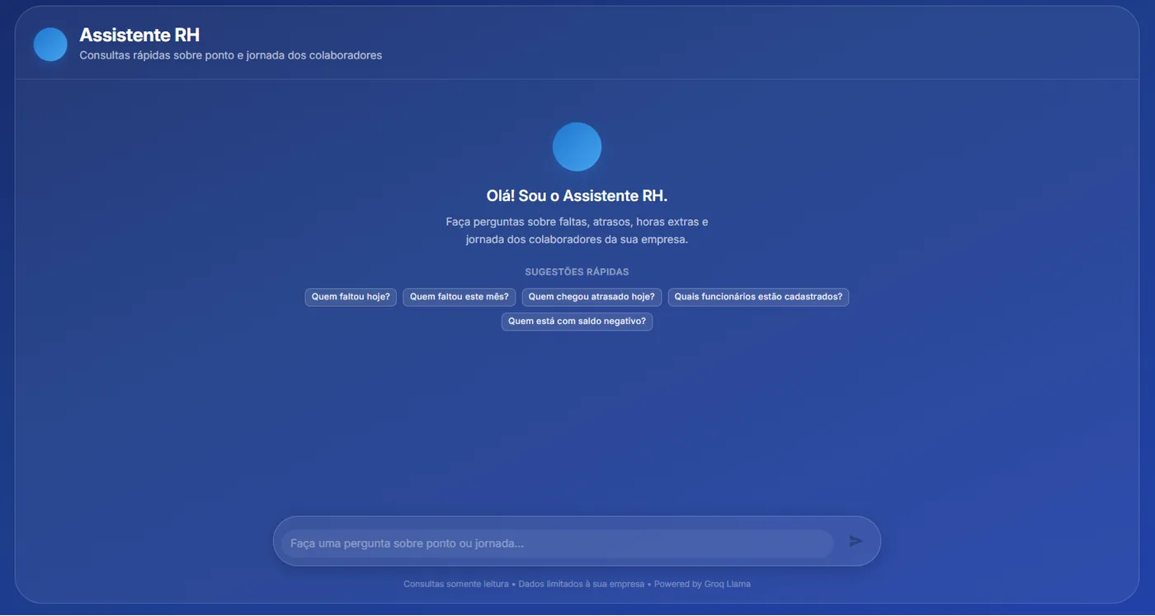Click the footer text "Powered by Groq Llama"
The image size is (1155, 616).
[x=702, y=584]
